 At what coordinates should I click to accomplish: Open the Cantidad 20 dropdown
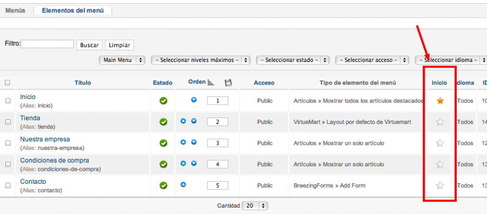tap(255, 206)
